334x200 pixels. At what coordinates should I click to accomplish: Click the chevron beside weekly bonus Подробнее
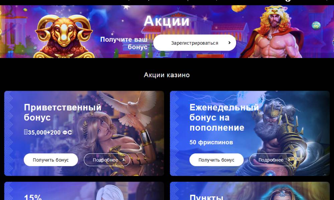[289, 160]
